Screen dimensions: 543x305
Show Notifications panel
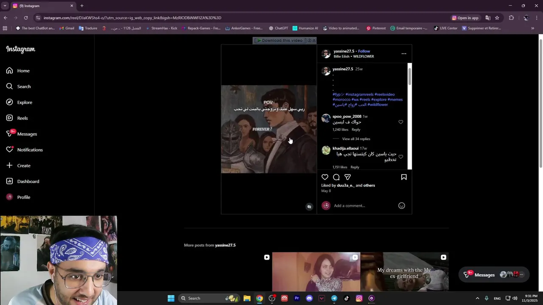point(25,150)
